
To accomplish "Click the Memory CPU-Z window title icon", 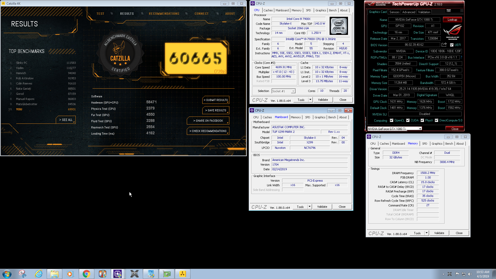I will click(369, 137).
